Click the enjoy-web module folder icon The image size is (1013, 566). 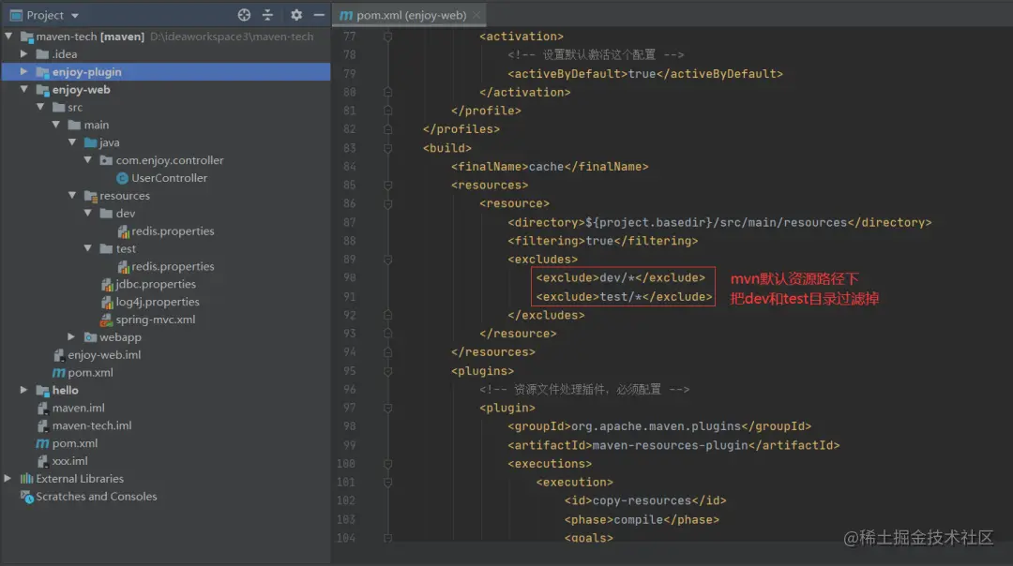point(42,90)
